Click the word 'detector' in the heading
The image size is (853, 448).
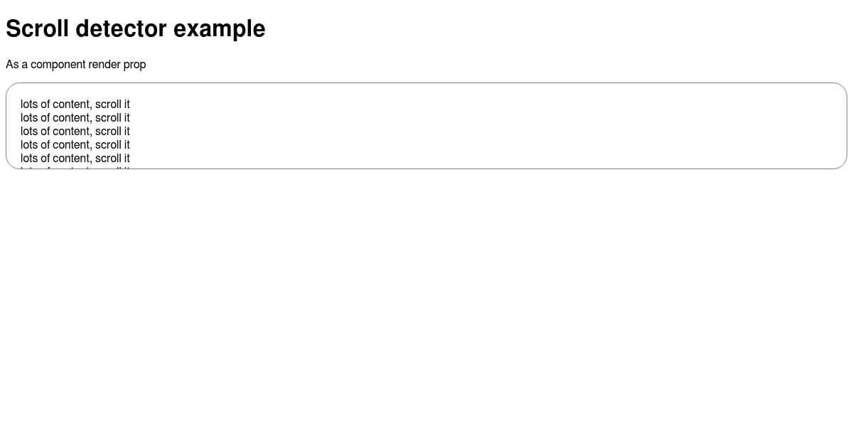[121, 28]
